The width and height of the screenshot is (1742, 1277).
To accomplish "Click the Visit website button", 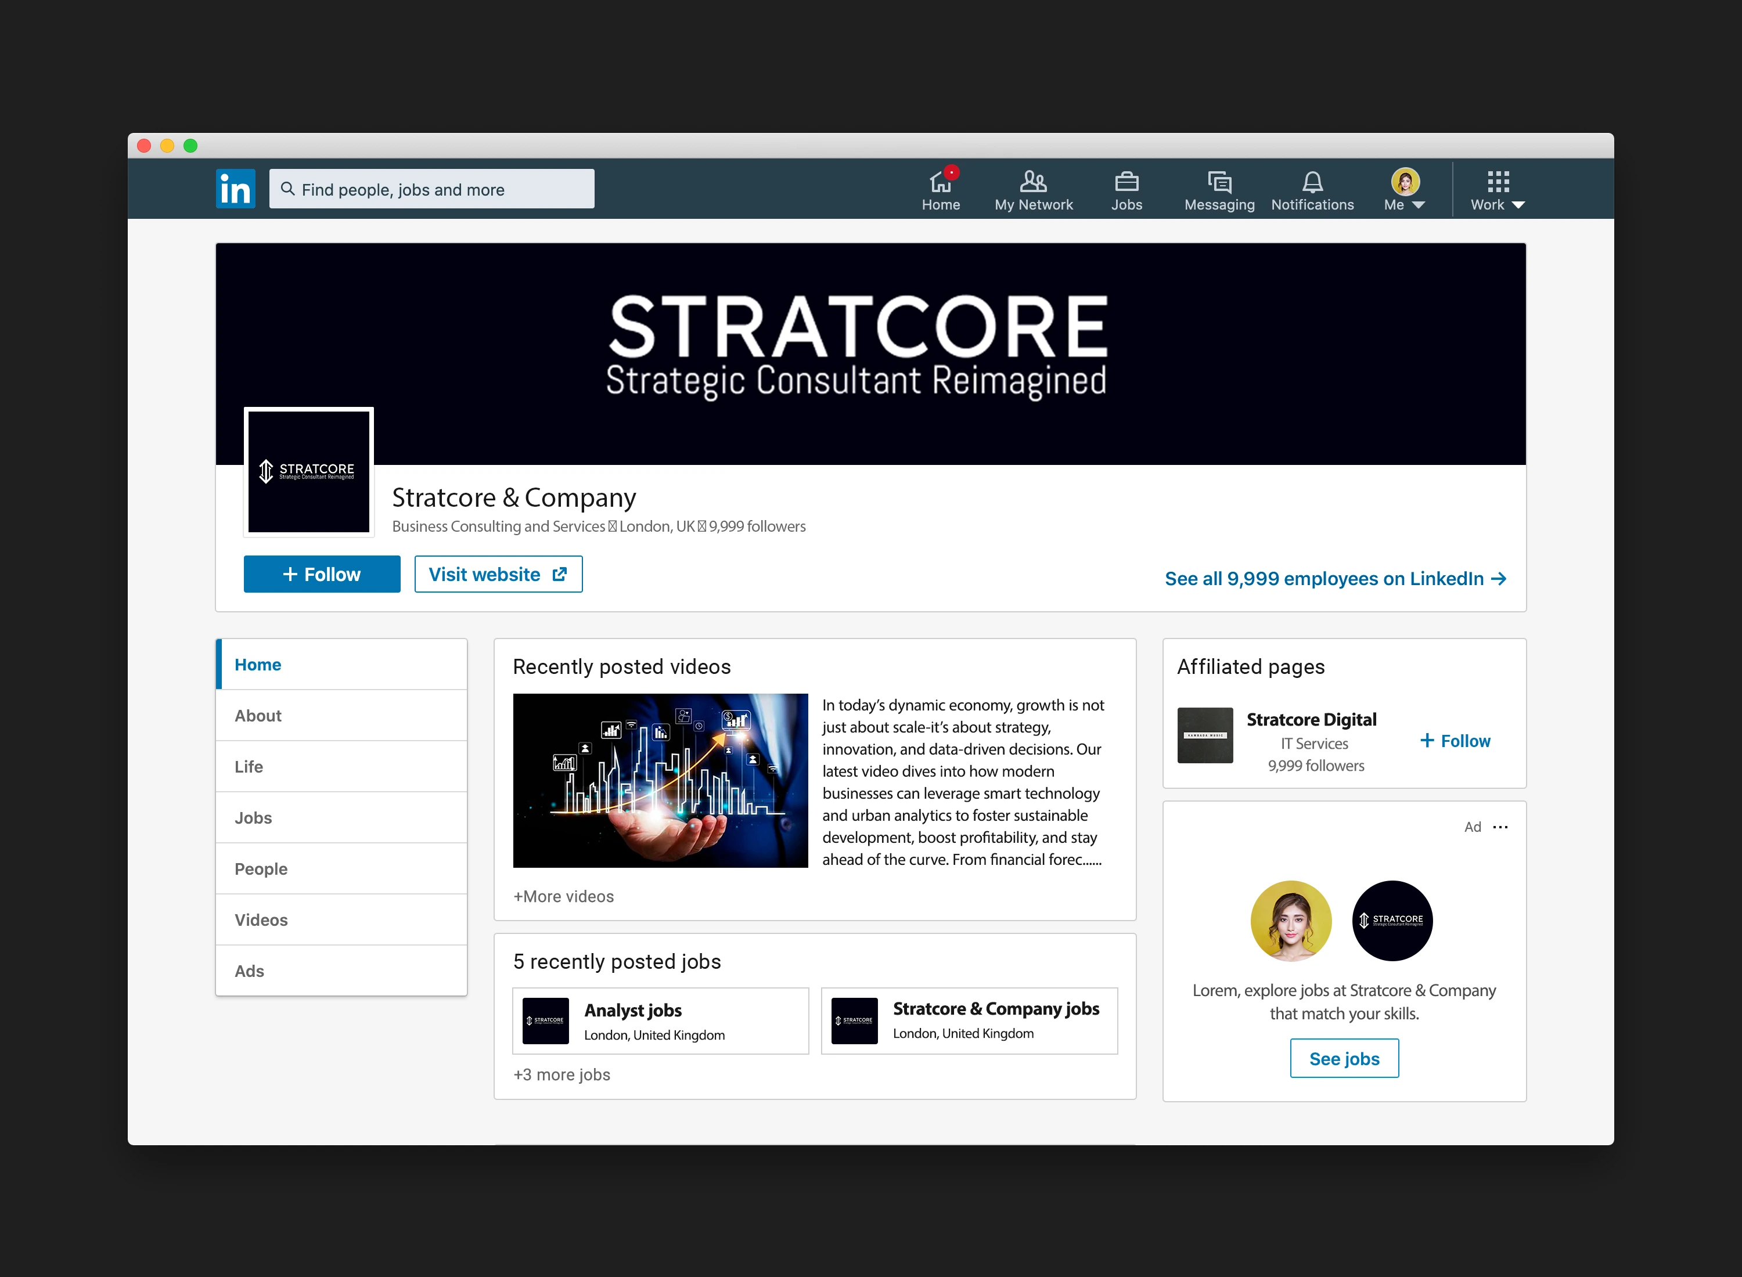I will (x=498, y=574).
